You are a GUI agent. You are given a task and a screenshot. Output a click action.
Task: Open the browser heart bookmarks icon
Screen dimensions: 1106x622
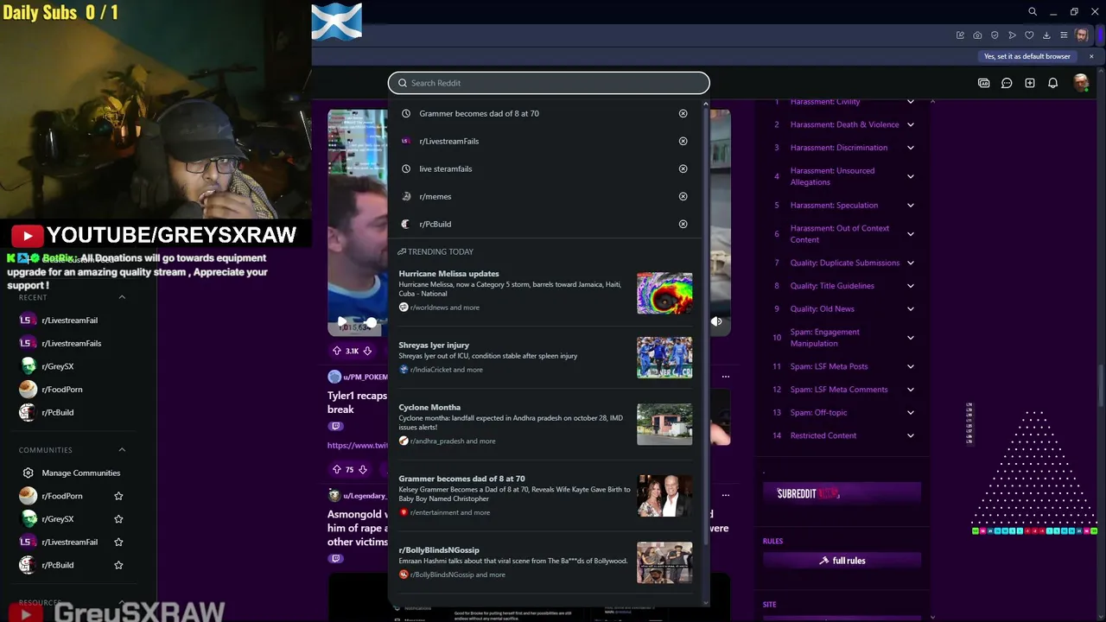pyautogui.click(x=1029, y=35)
